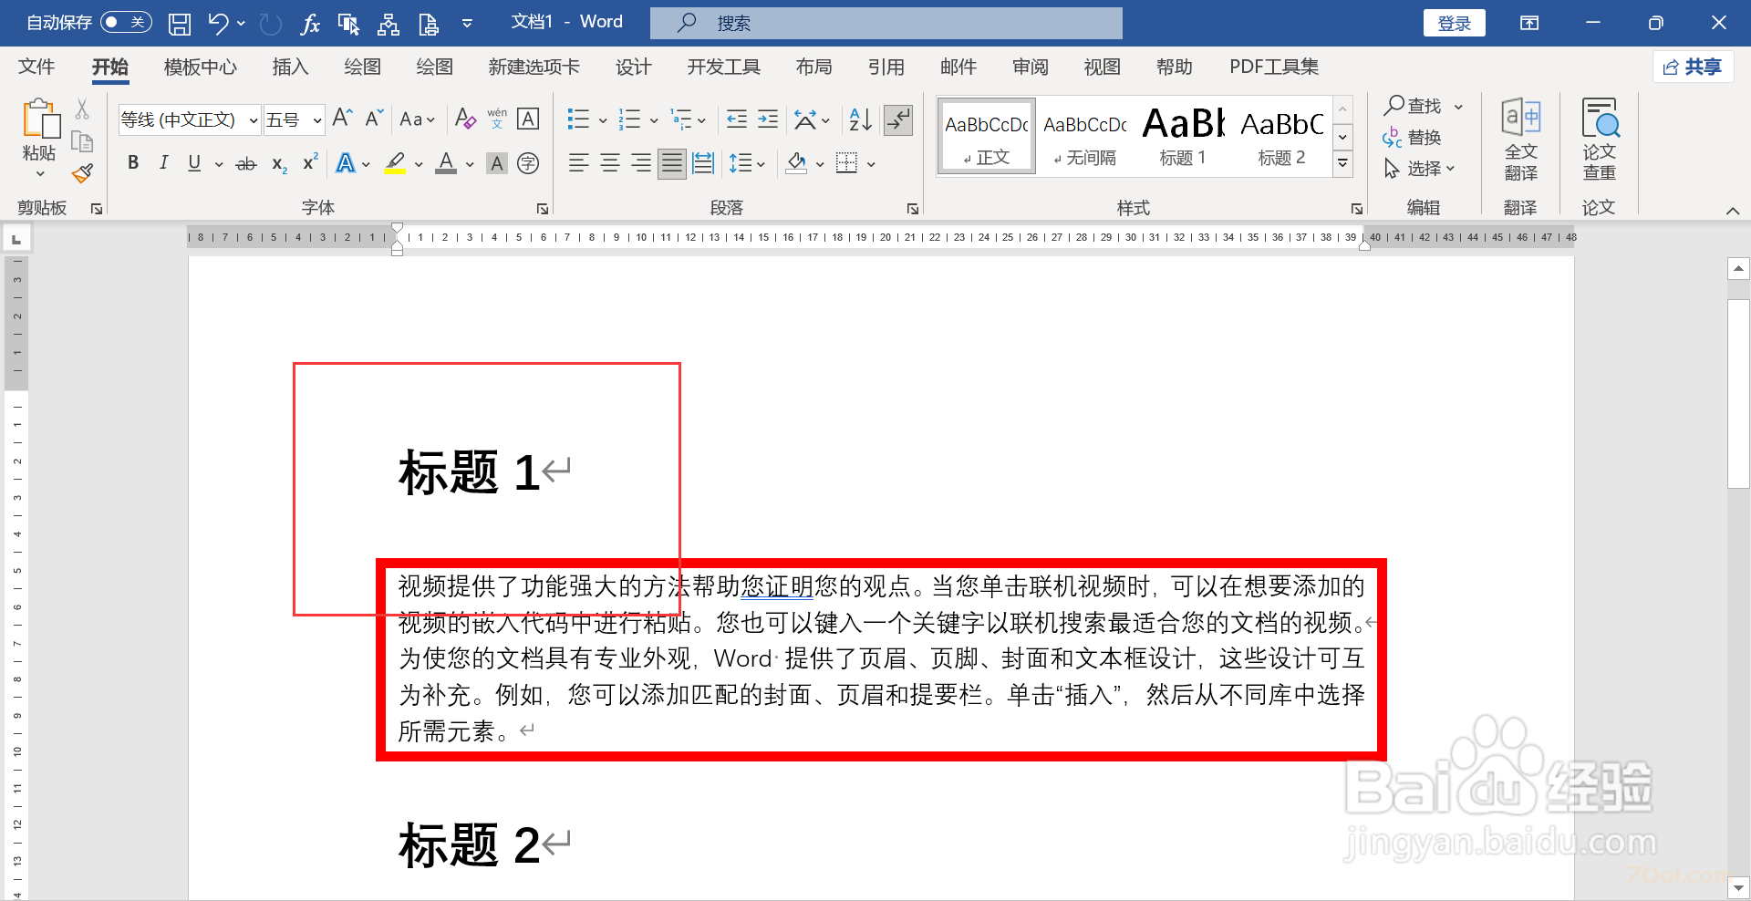The height and width of the screenshot is (901, 1751).
Task: Apply paragraph shading fill
Action: (796, 164)
